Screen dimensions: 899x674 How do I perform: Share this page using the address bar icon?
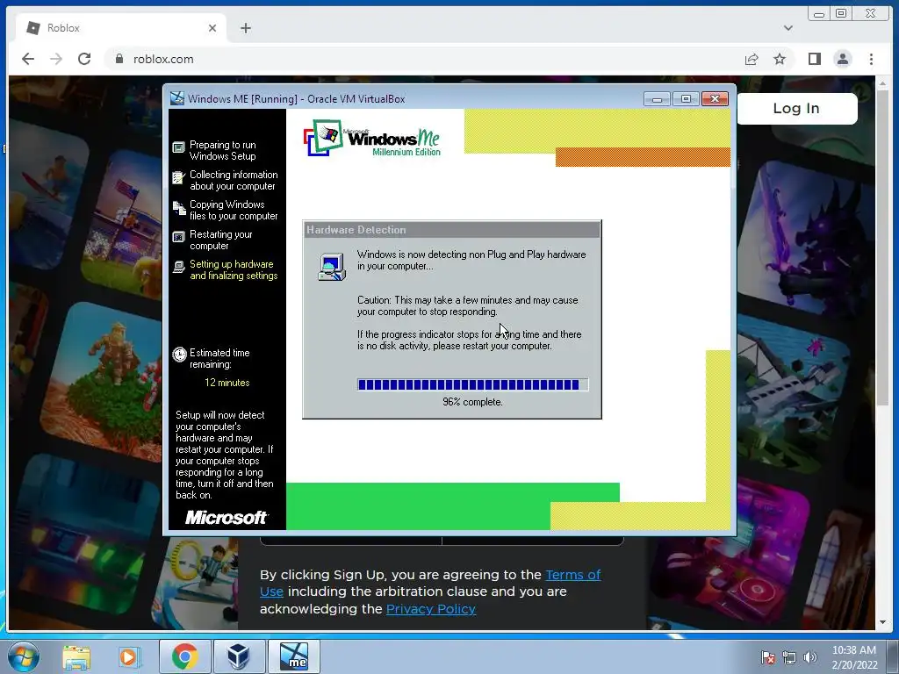click(752, 59)
